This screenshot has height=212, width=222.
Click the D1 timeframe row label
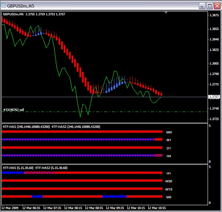[x=169, y=148]
